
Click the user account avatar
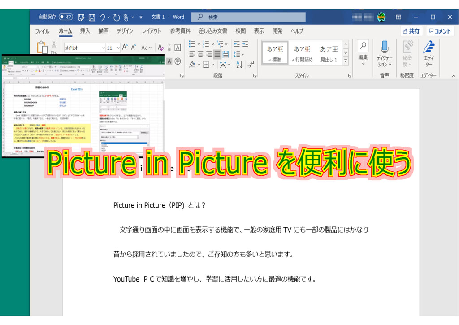pyautogui.click(x=381, y=17)
